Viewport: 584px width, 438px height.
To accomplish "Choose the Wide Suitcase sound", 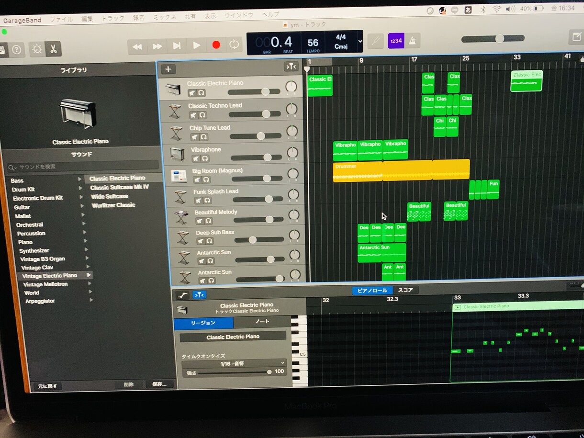I will point(110,196).
